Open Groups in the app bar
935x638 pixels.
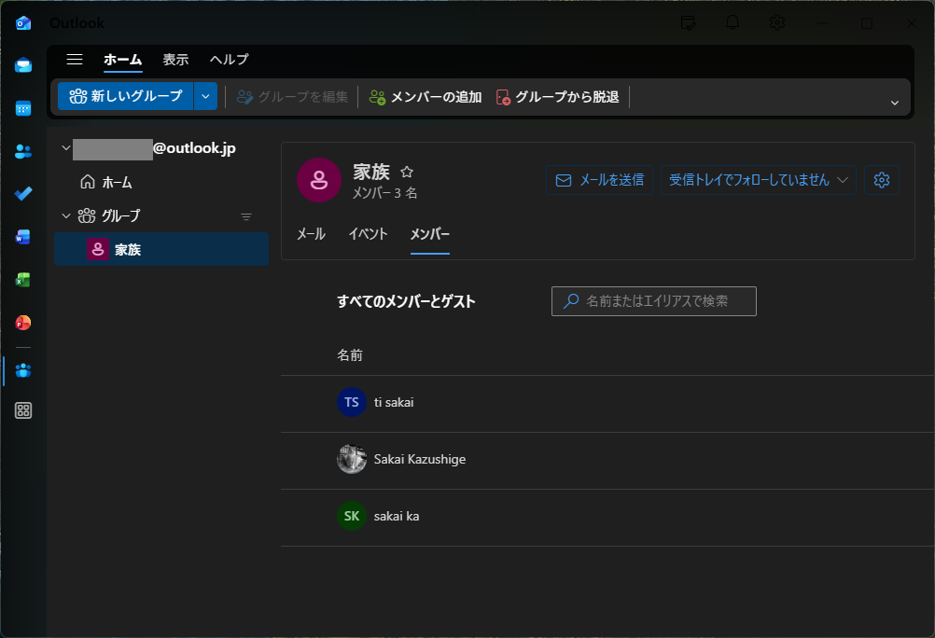coord(23,371)
